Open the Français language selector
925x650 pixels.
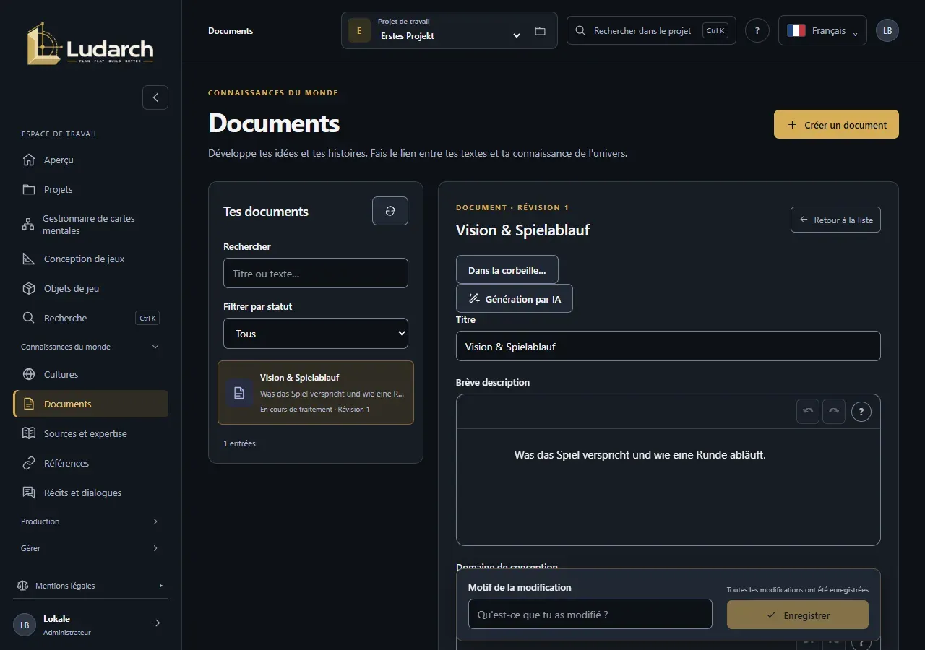click(x=822, y=30)
